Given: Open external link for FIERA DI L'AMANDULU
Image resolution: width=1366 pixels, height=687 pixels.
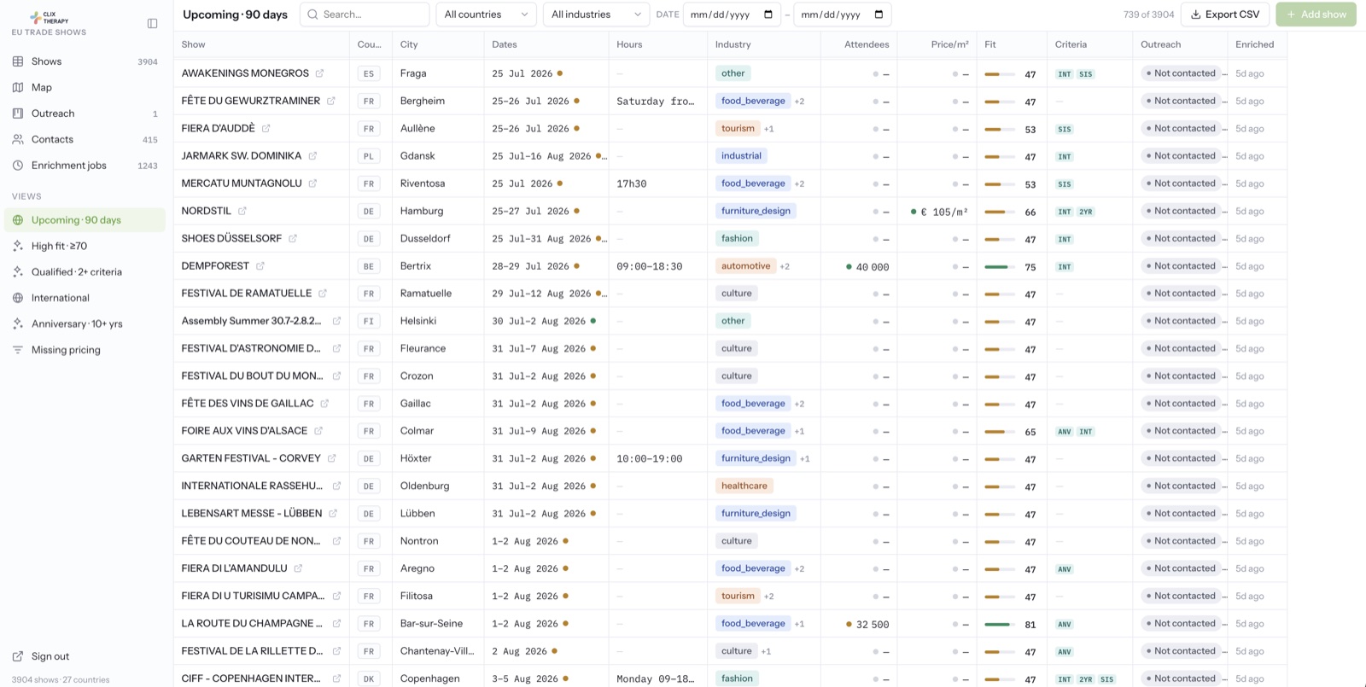Looking at the screenshot, I should [298, 568].
